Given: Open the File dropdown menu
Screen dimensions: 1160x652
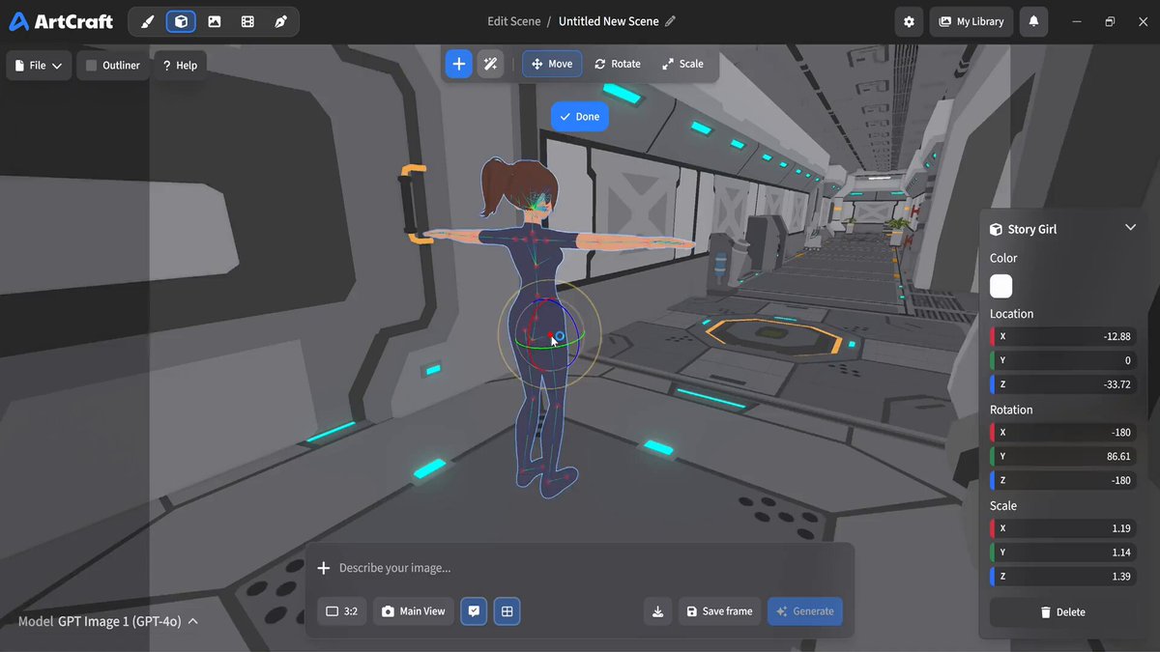Looking at the screenshot, I should point(39,66).
